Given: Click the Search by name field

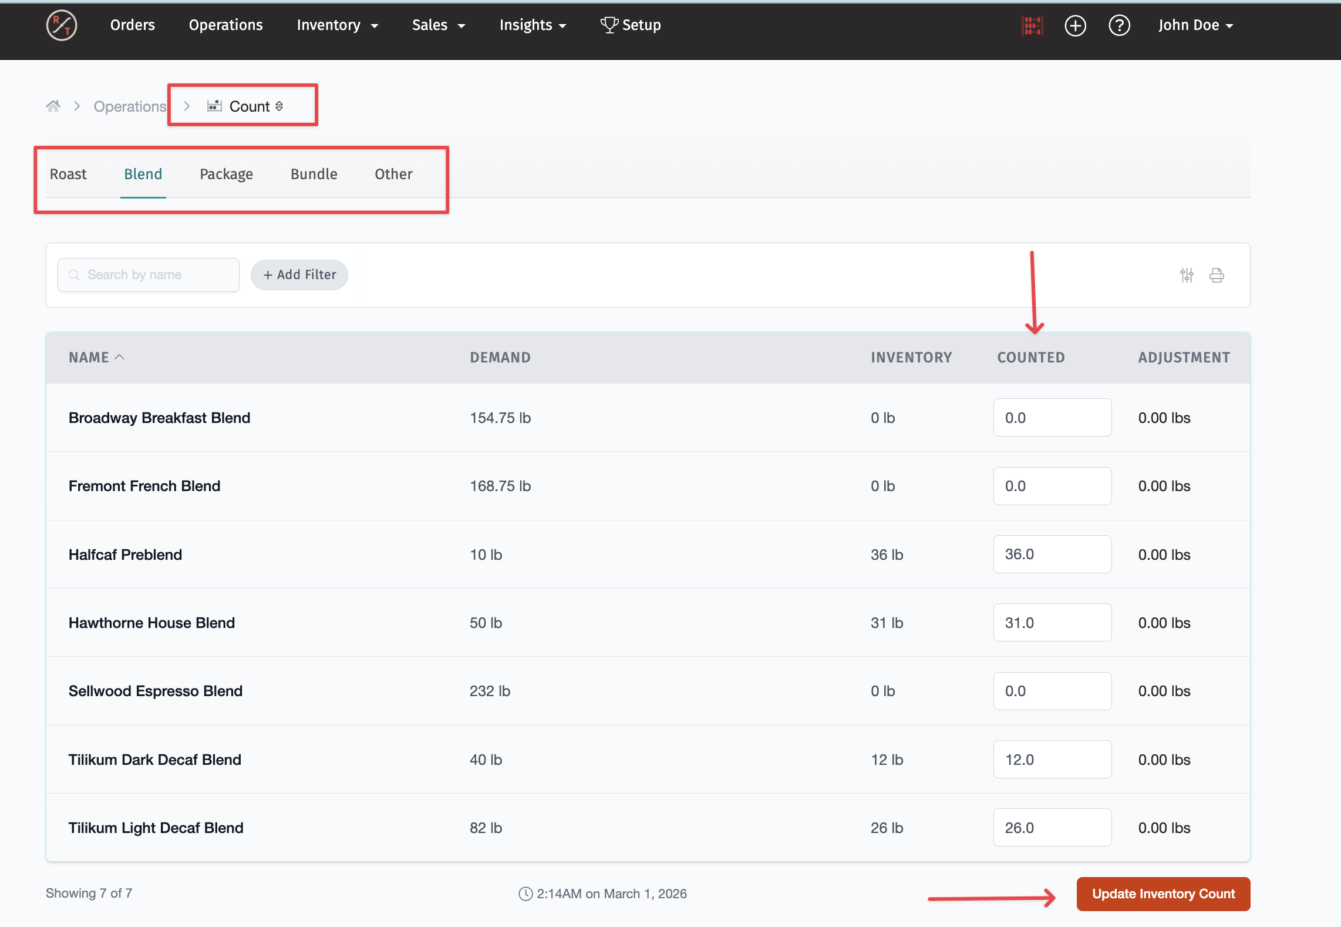Looking at the screenshot, I should [x=149, y=275].
